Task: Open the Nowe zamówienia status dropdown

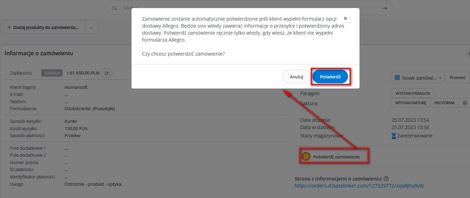Action: click(x=417, y=78)
